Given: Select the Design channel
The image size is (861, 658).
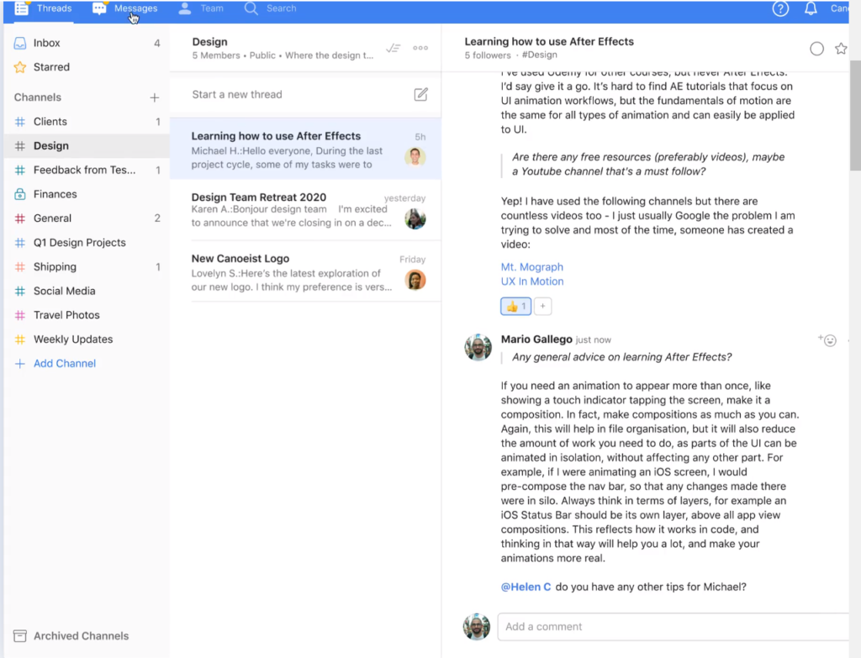Looking at the screenshot, I should coord(87,146).
